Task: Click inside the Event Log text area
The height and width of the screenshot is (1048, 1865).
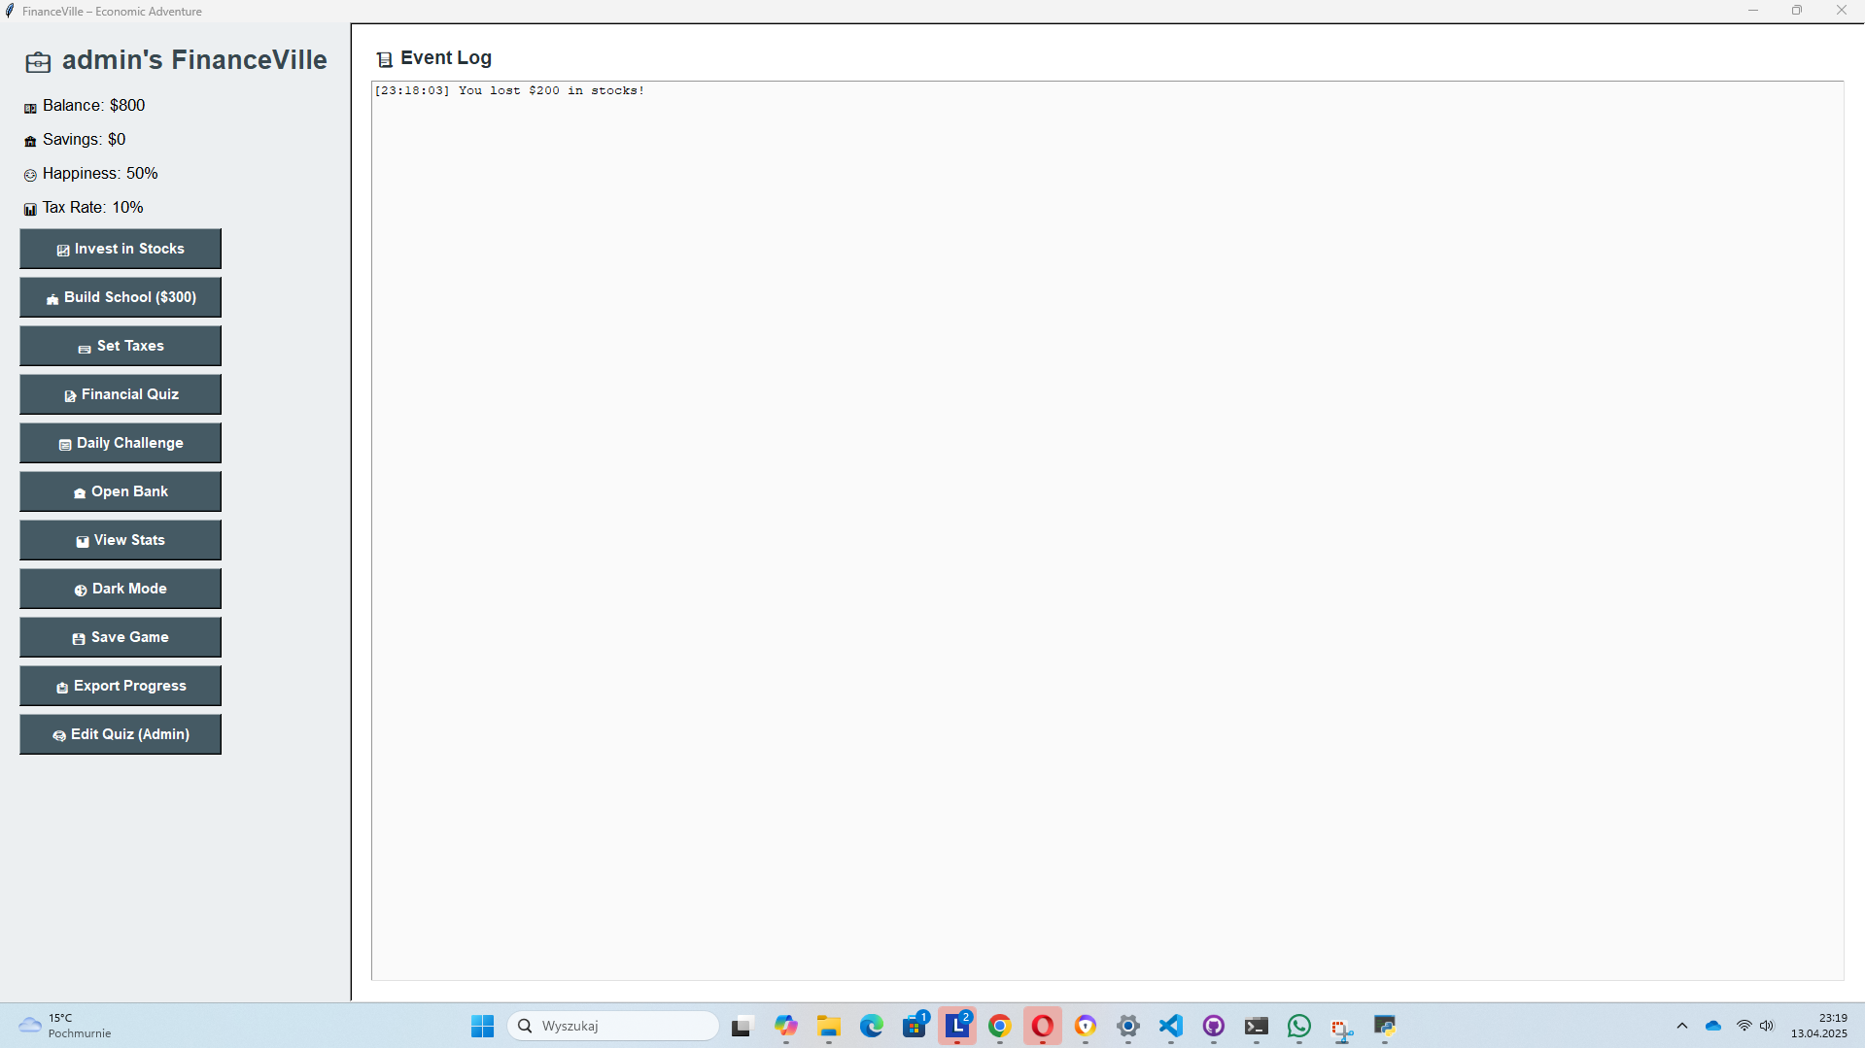Action: (x=1107, y=530)
